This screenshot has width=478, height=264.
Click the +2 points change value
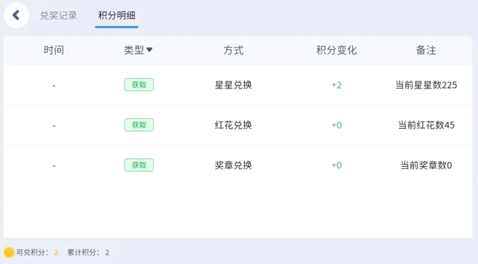[x=336, y=85]
